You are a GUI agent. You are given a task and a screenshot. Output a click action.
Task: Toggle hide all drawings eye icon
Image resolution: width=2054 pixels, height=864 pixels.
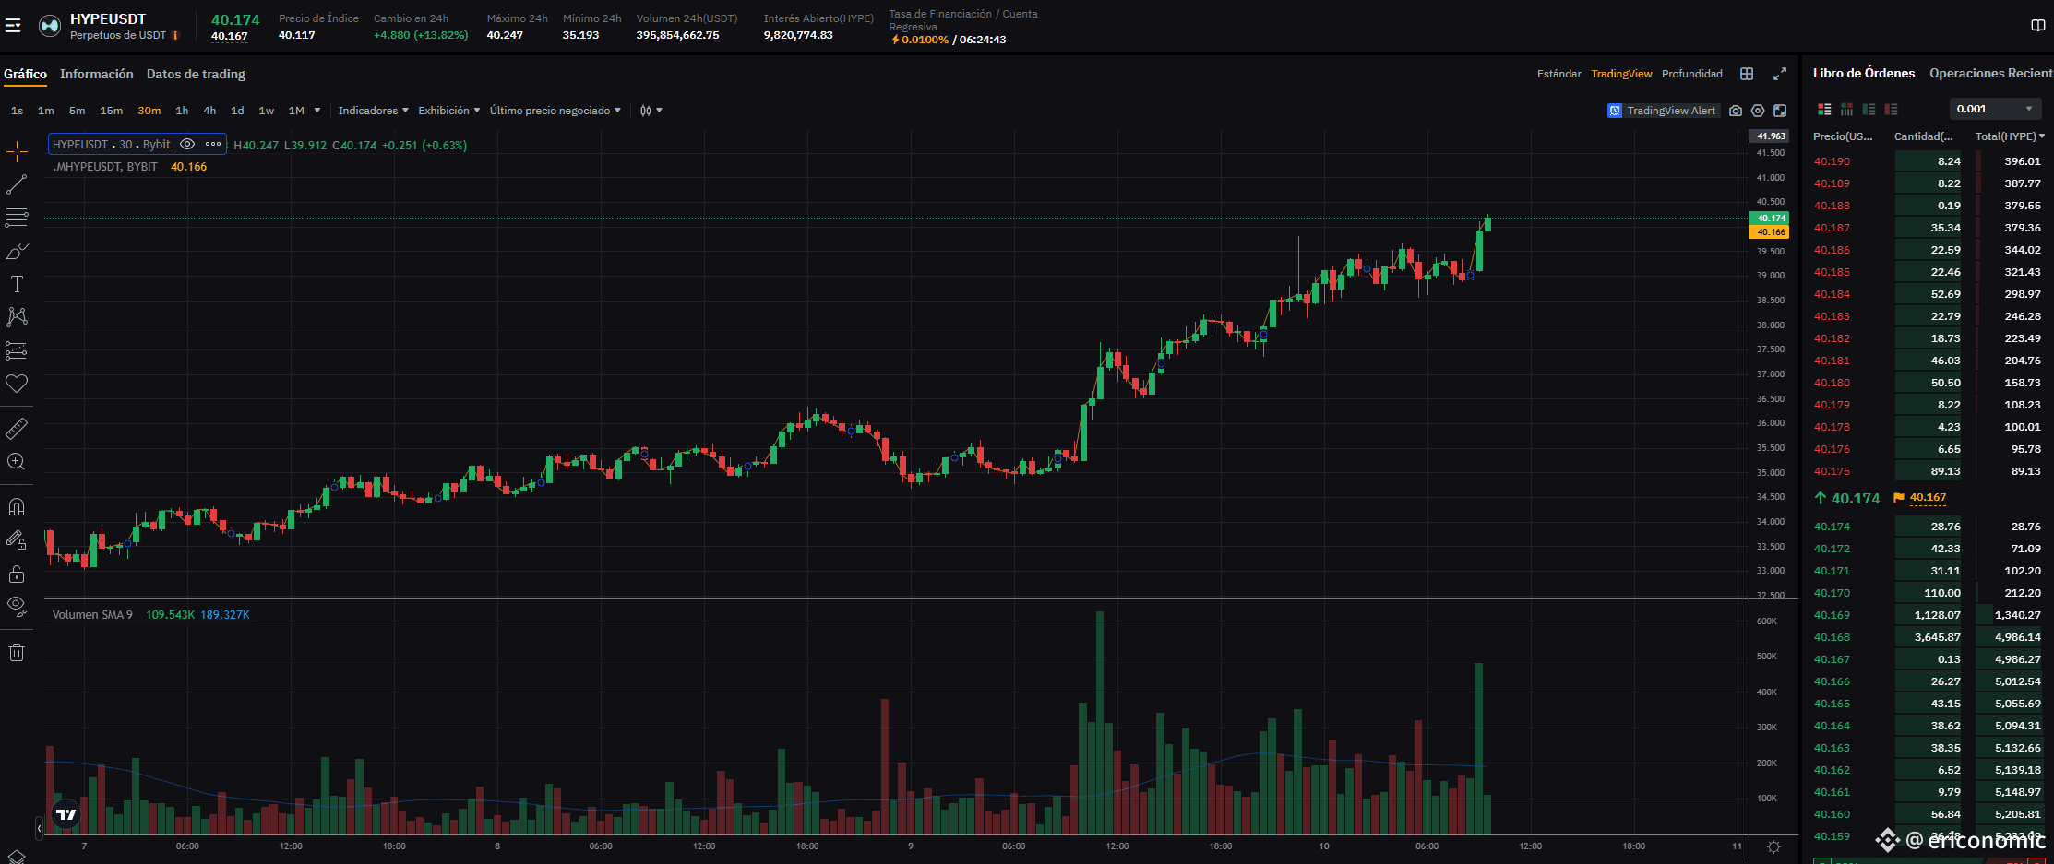[x=17, y=607]
